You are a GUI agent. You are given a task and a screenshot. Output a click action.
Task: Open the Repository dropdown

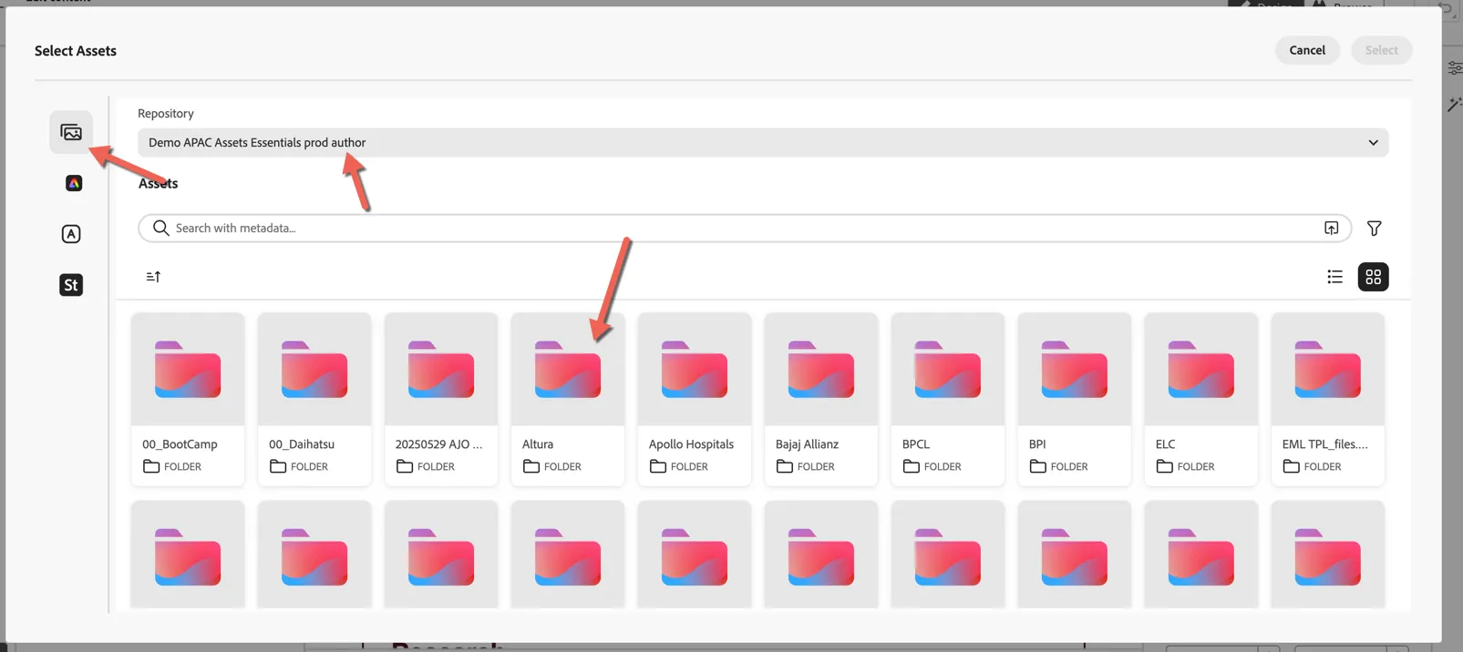[763, 143]
